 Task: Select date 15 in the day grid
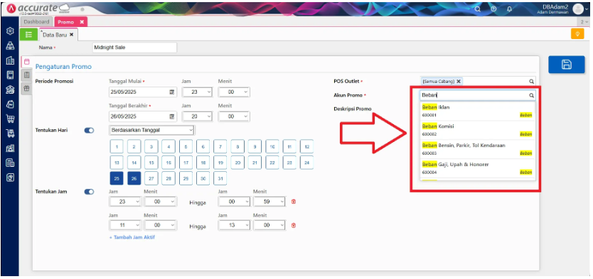click(x=151, y=163)
